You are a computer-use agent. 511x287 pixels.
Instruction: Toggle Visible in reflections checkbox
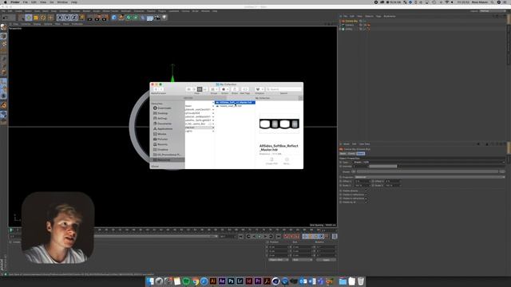pos(366,195)
